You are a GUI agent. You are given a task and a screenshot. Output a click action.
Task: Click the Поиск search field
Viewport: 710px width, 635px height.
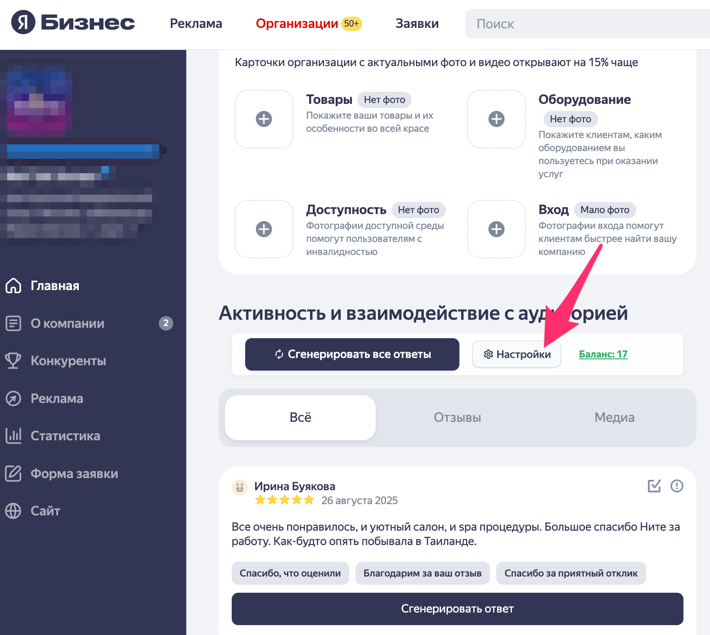click(x=588, y=24)
